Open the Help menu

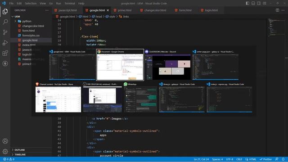point(81,3)
